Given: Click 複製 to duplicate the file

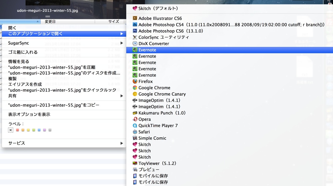Looking at the screenshot, I should pyautogui.click(x=12, y=79).
